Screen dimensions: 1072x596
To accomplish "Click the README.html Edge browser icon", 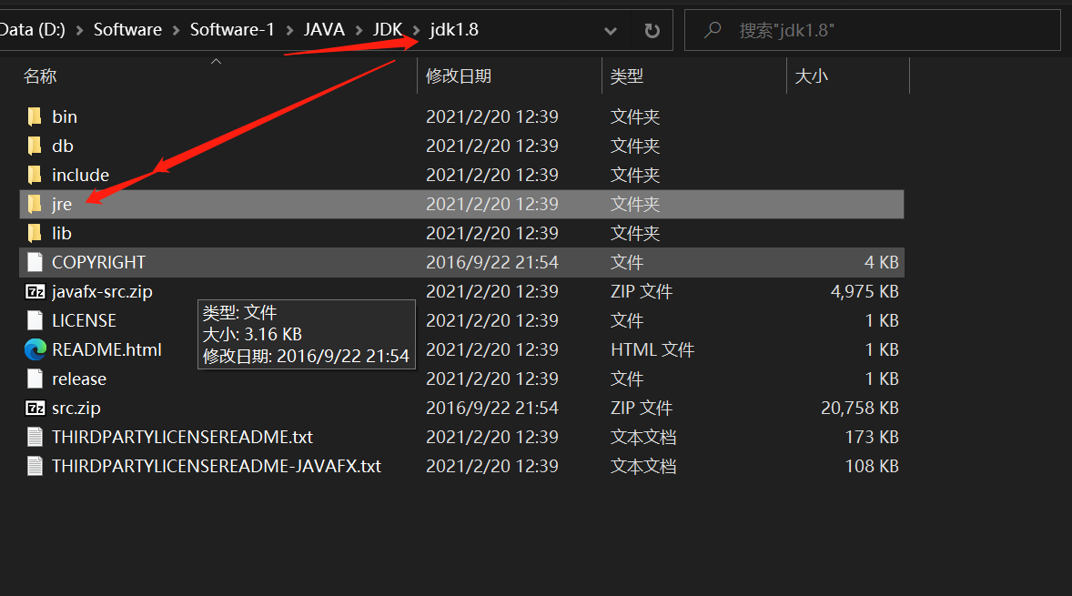I will [35, 350].
